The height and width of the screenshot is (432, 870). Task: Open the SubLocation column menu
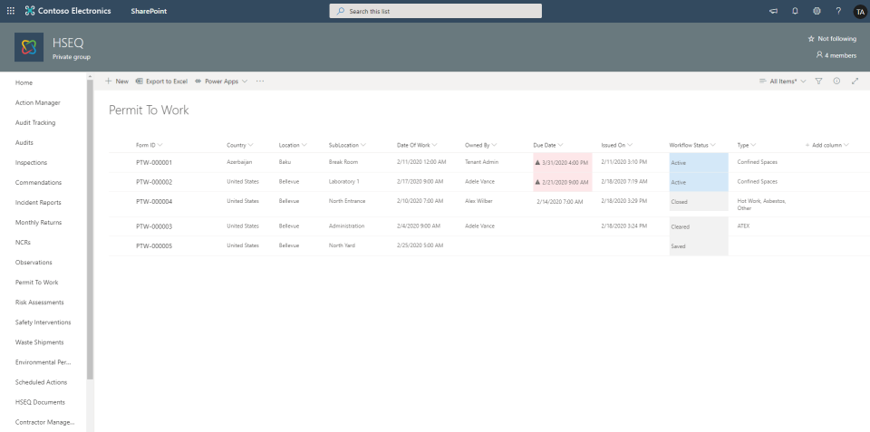click(347, 145)
